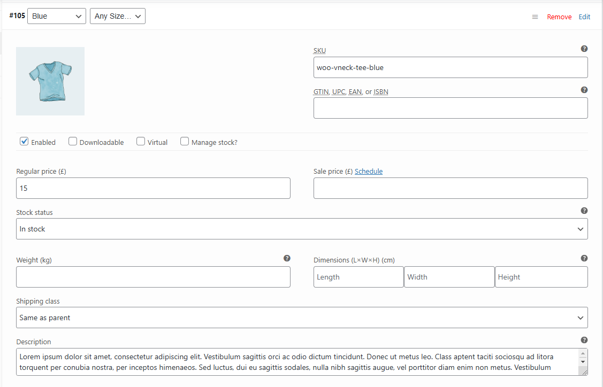Open the SKU help tooltip icon
Viewport: 603px width, 387px height.
point(584,49)
